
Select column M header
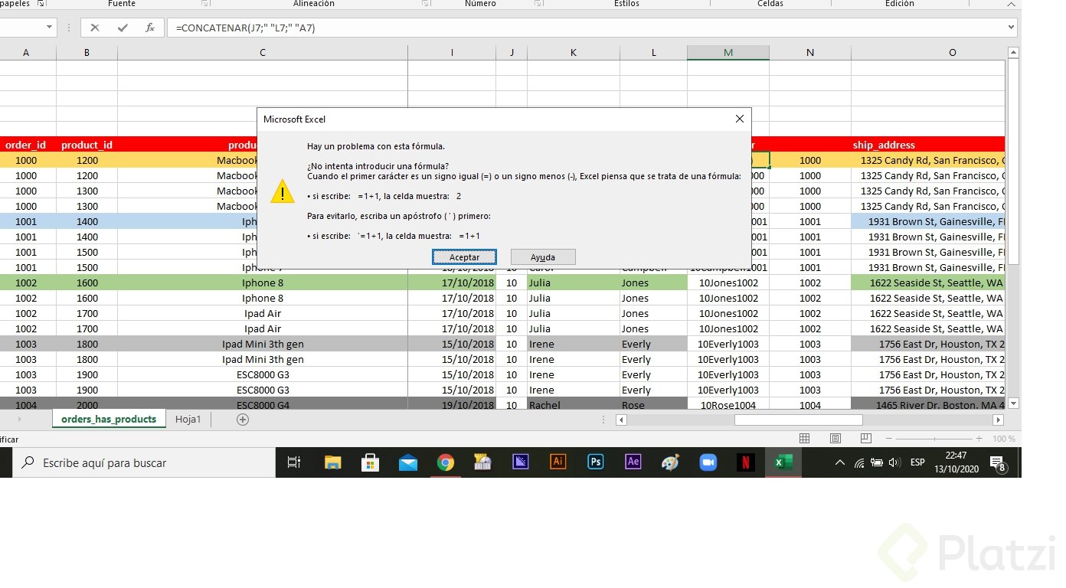point(728,53)
